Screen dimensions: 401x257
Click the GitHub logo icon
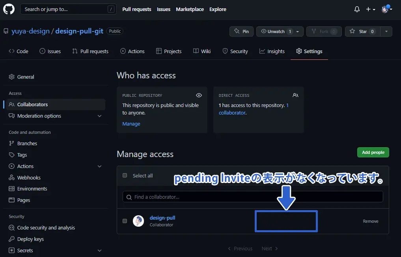tap(9, 9)
